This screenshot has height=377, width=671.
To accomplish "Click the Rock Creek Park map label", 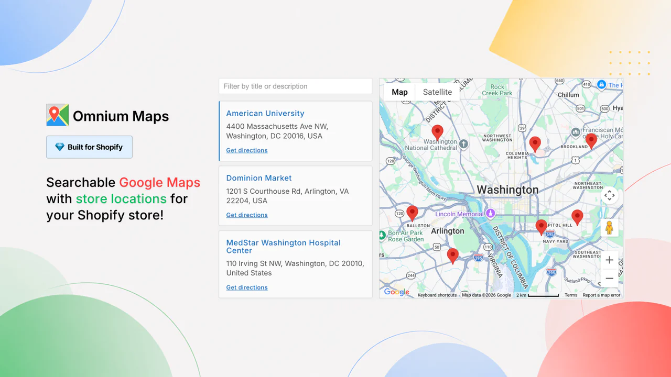I will point(497,90).
